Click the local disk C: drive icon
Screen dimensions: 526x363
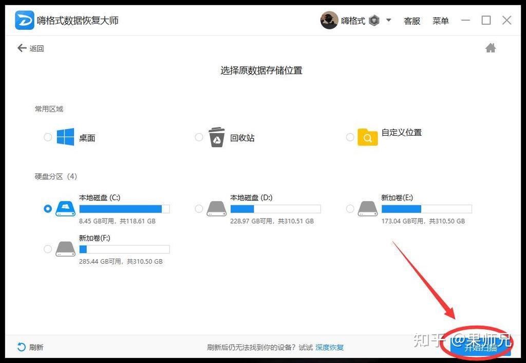[65, 209]
